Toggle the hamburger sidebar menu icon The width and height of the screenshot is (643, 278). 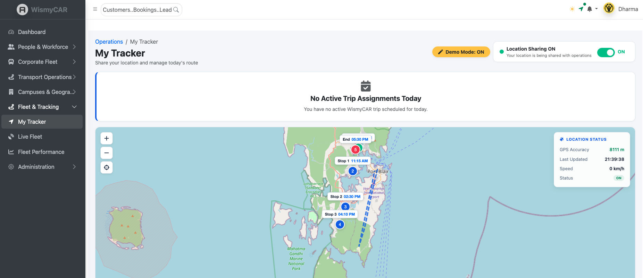[95, 9]
